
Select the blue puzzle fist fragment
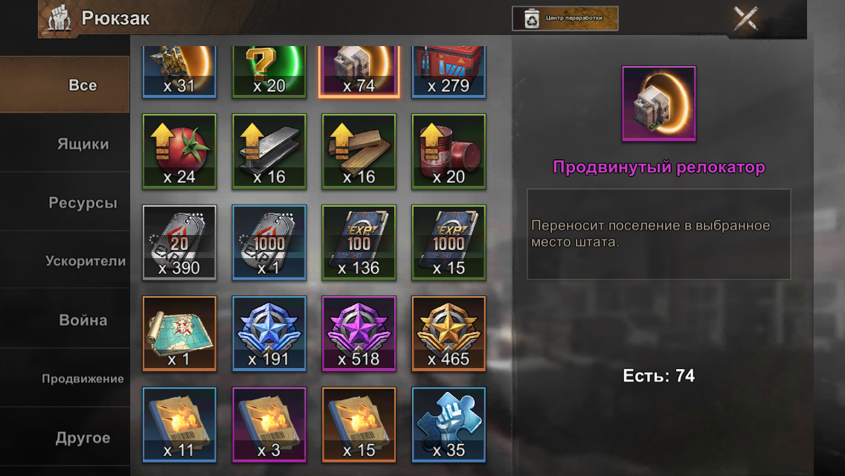coord(449,425)
